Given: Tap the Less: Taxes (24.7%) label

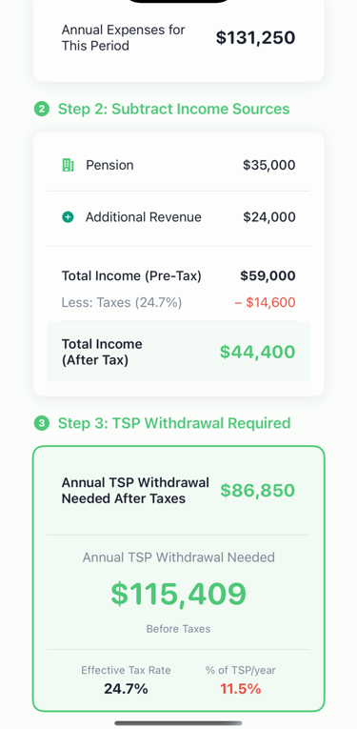Looking at the screenshot, I should (122, 303).
